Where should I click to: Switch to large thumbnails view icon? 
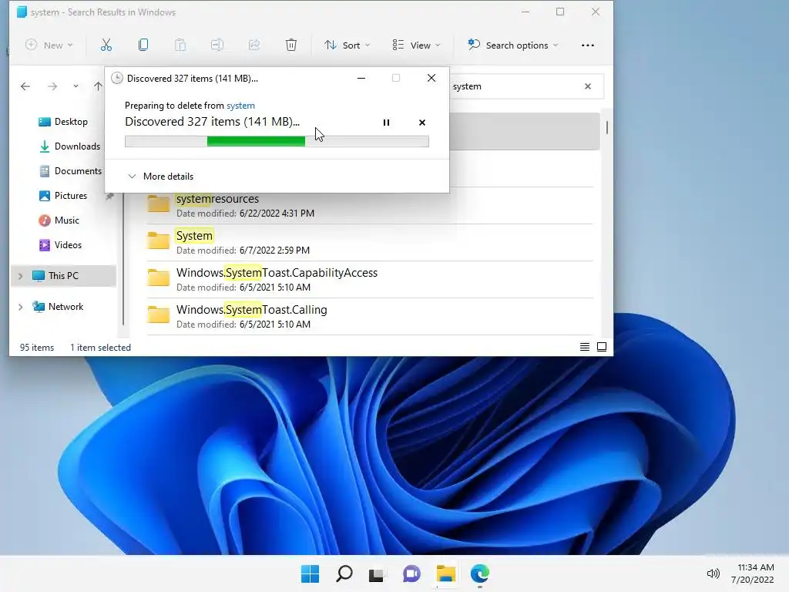pos(602,347)
